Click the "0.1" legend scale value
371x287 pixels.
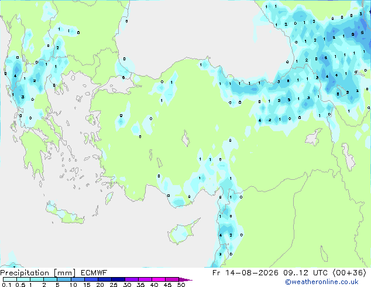coord(6,285)
